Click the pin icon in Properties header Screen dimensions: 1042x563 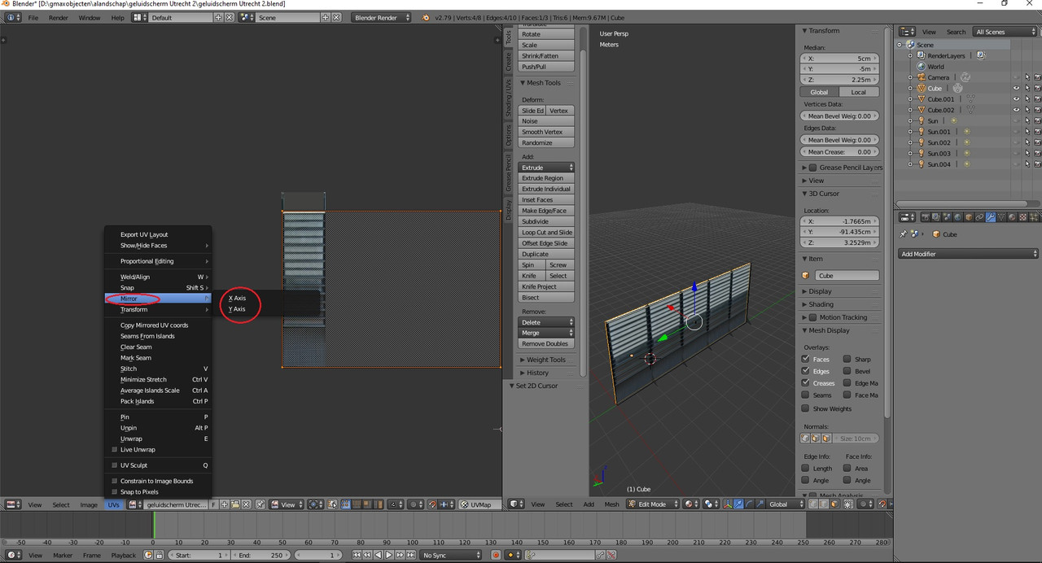tap(903, 234)
